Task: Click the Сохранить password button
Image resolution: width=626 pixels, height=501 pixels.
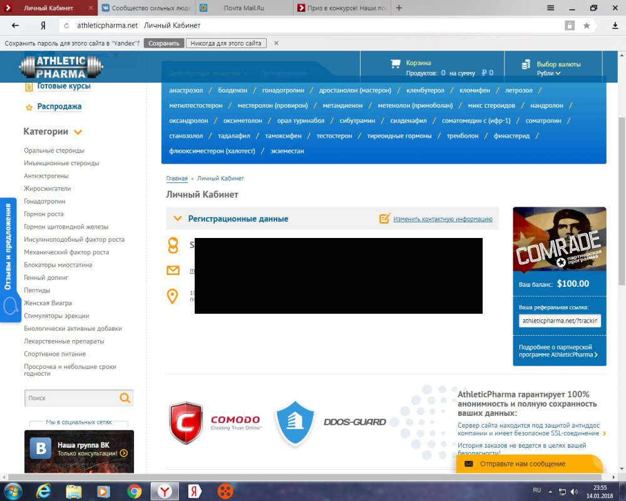Action: (164, 43)
